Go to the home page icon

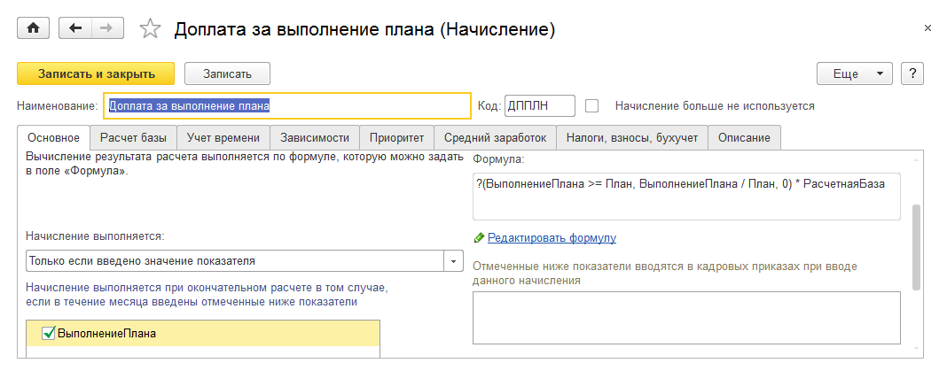[35, 28]
